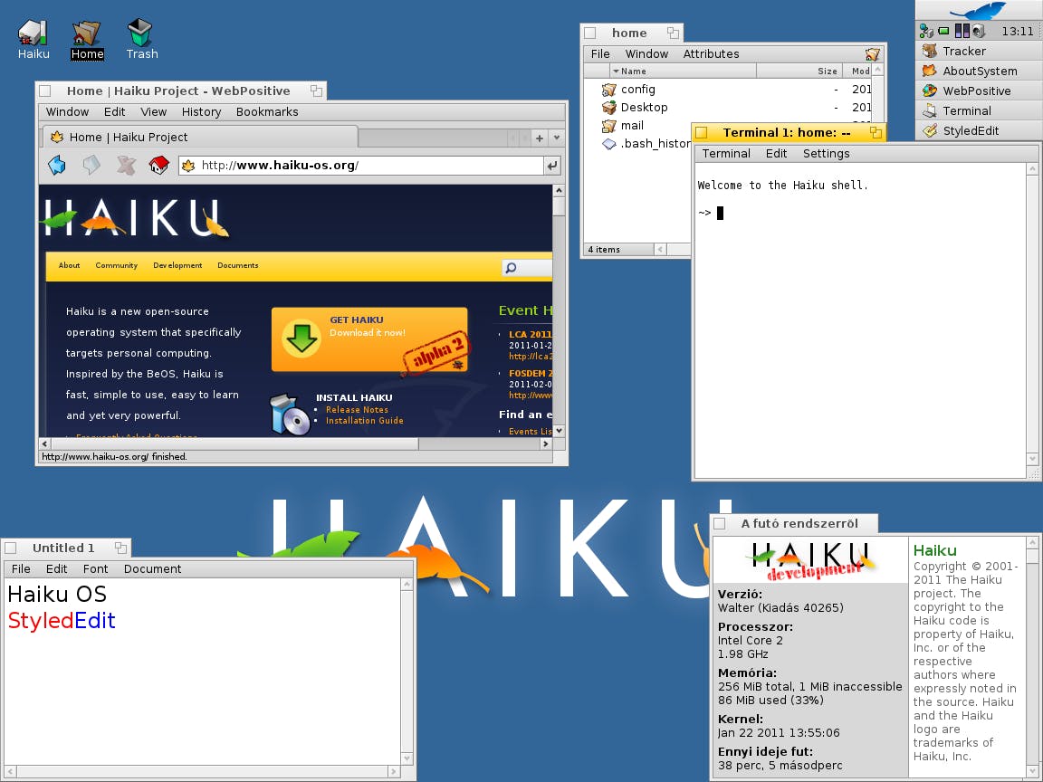
Task: Click the vertical scrollbar thumb in WebPositive
Action: (559, 206)
